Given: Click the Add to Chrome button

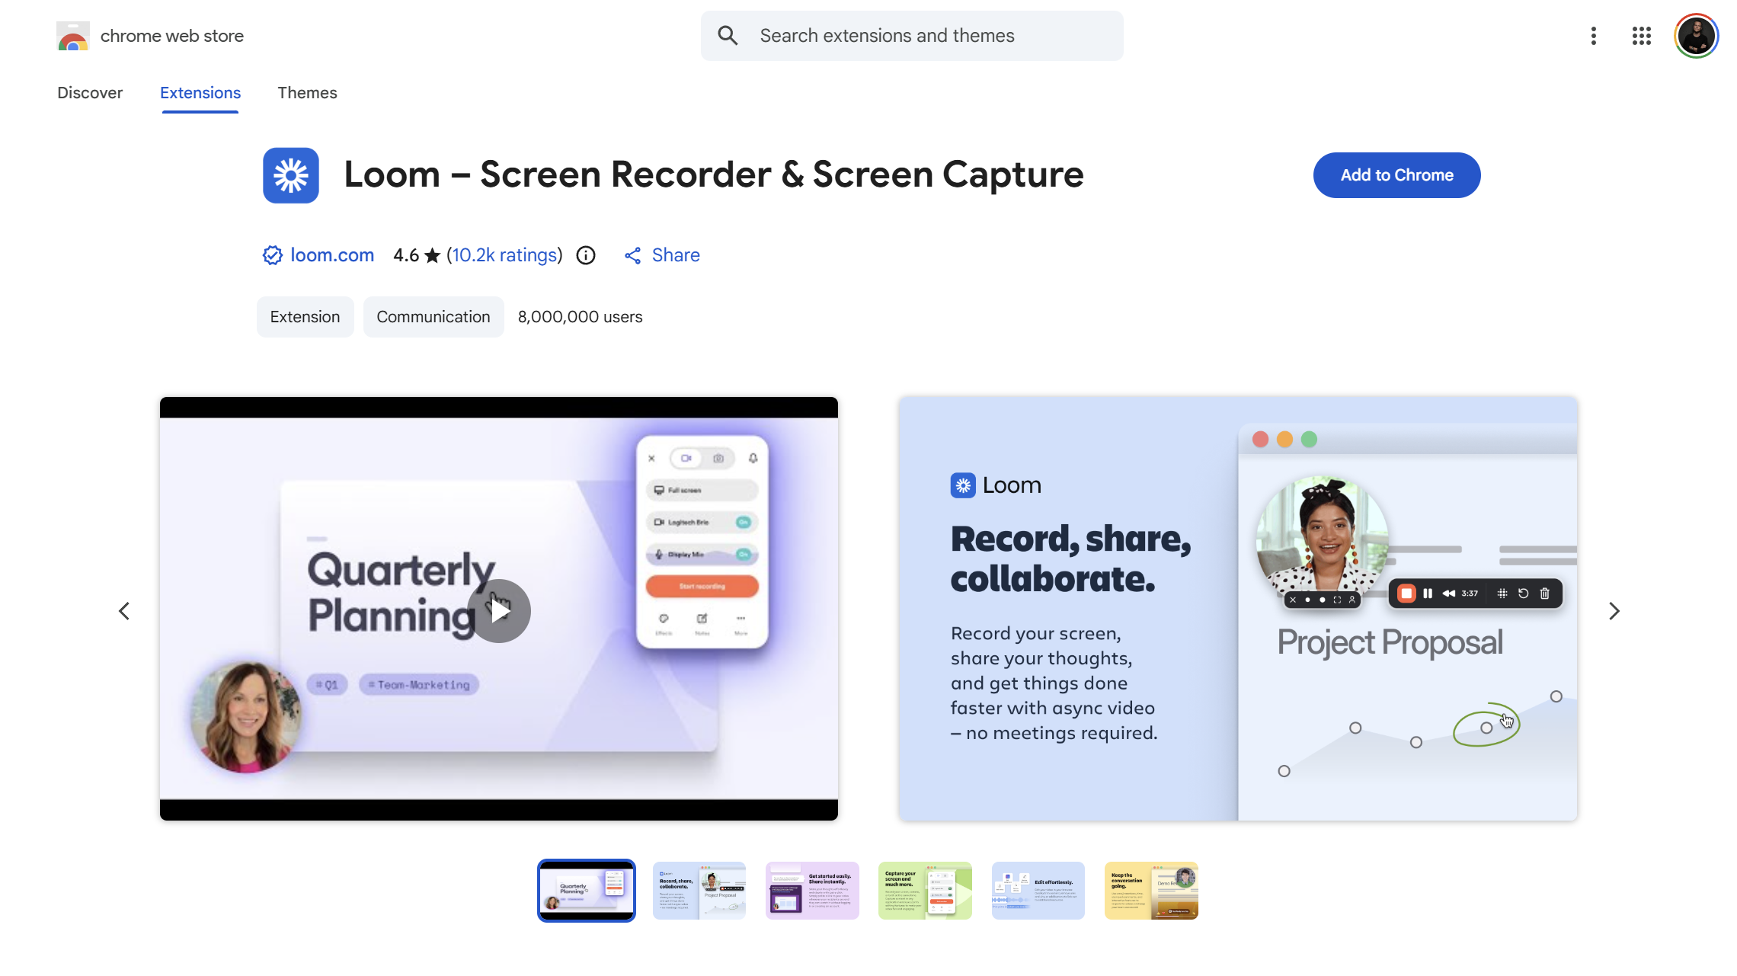Looking at the screenshot, I should (1396, 175).
